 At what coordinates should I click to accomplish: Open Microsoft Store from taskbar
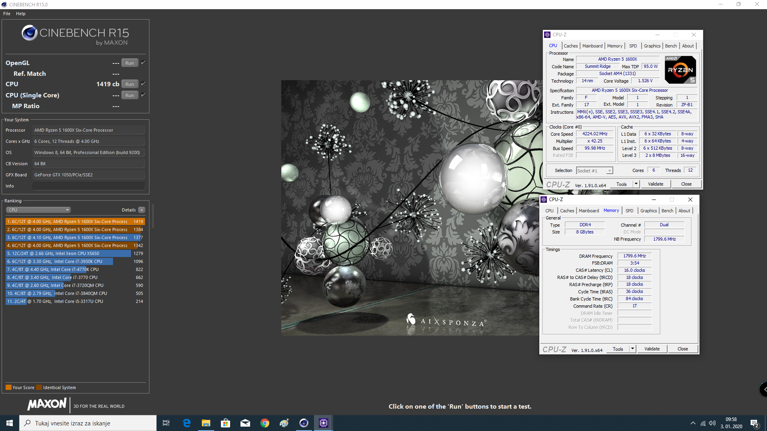coord(225,423)
